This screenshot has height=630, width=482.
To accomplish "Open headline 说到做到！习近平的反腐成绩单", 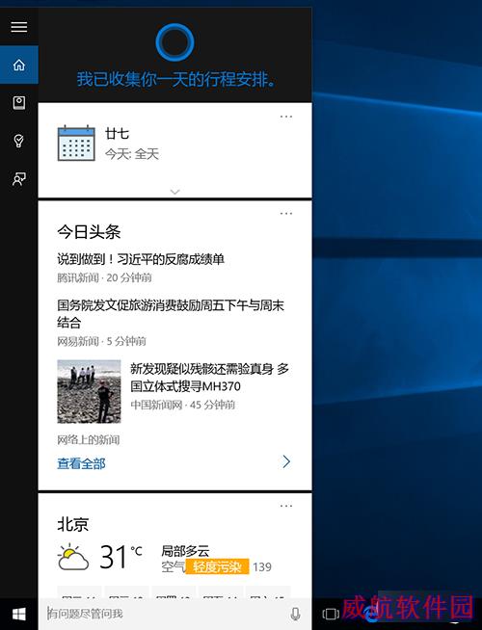I will click(x=141, y=259).
